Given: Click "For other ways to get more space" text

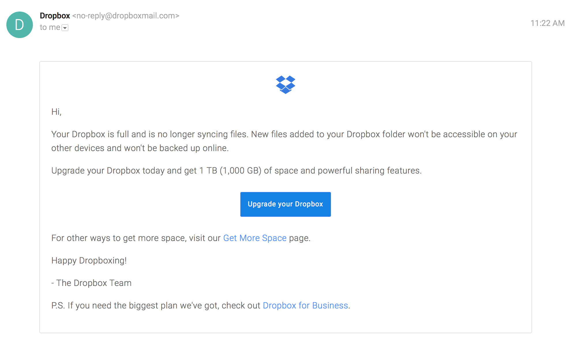Looking at the screenshot, I should (119, 238).
